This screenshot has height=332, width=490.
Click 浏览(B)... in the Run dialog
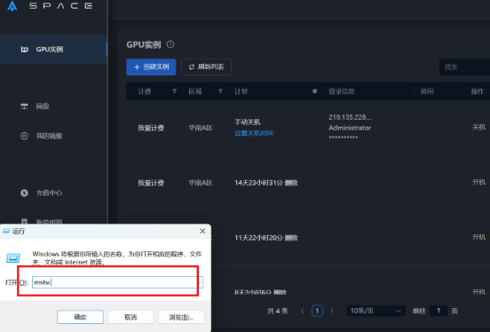click(x=181, y=317)
